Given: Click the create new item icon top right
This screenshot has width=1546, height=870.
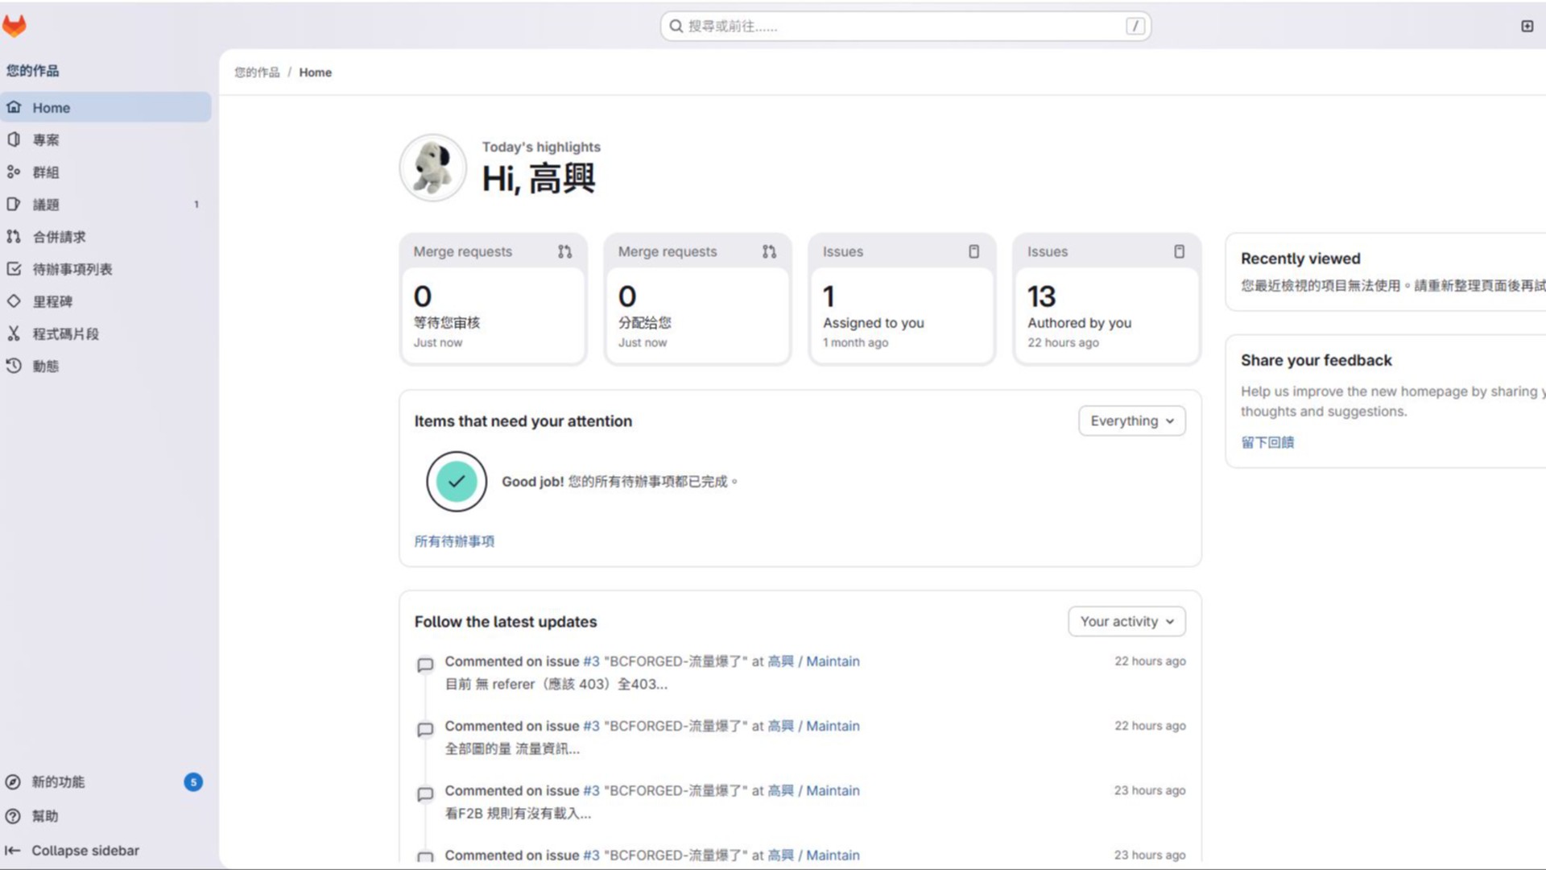Looking at the screenshot, I should coord(1527,26).
